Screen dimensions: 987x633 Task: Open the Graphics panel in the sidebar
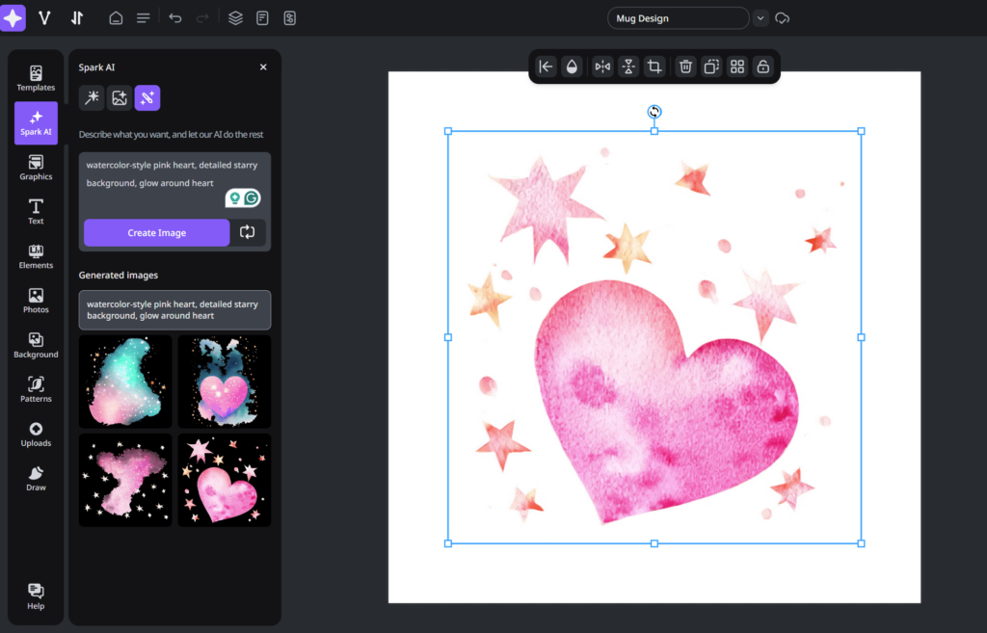[36, 166]
